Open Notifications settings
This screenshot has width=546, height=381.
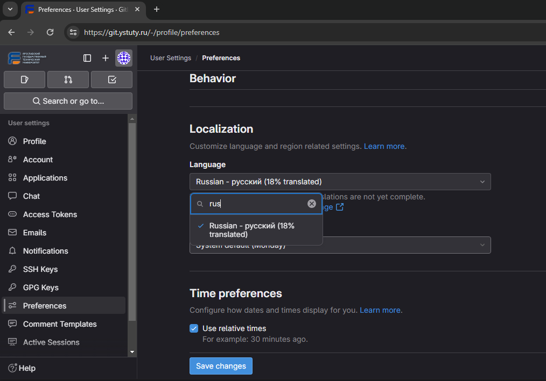point(64,251)
